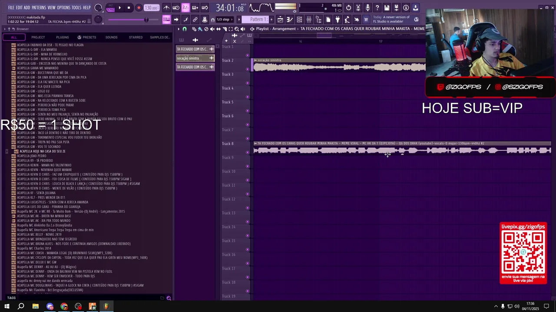Click the download content library icon
This screenshot has height=312, width=556.
pos(415,8)
